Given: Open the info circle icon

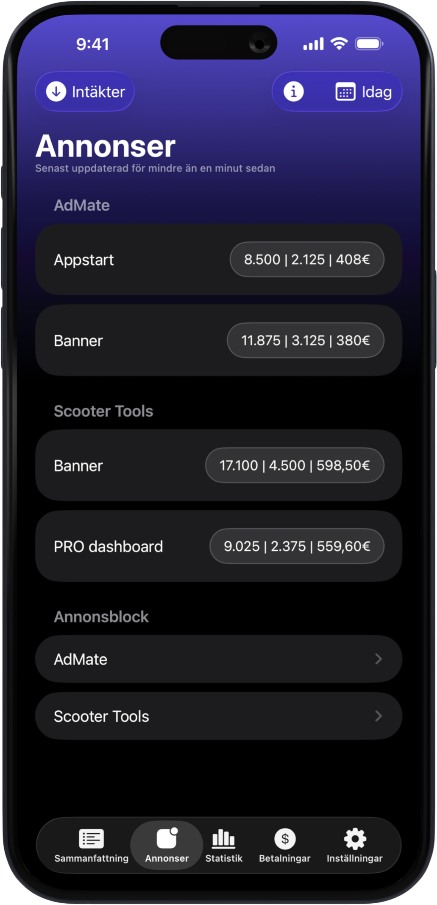Looking at the screenshot, I should [293, 91].
